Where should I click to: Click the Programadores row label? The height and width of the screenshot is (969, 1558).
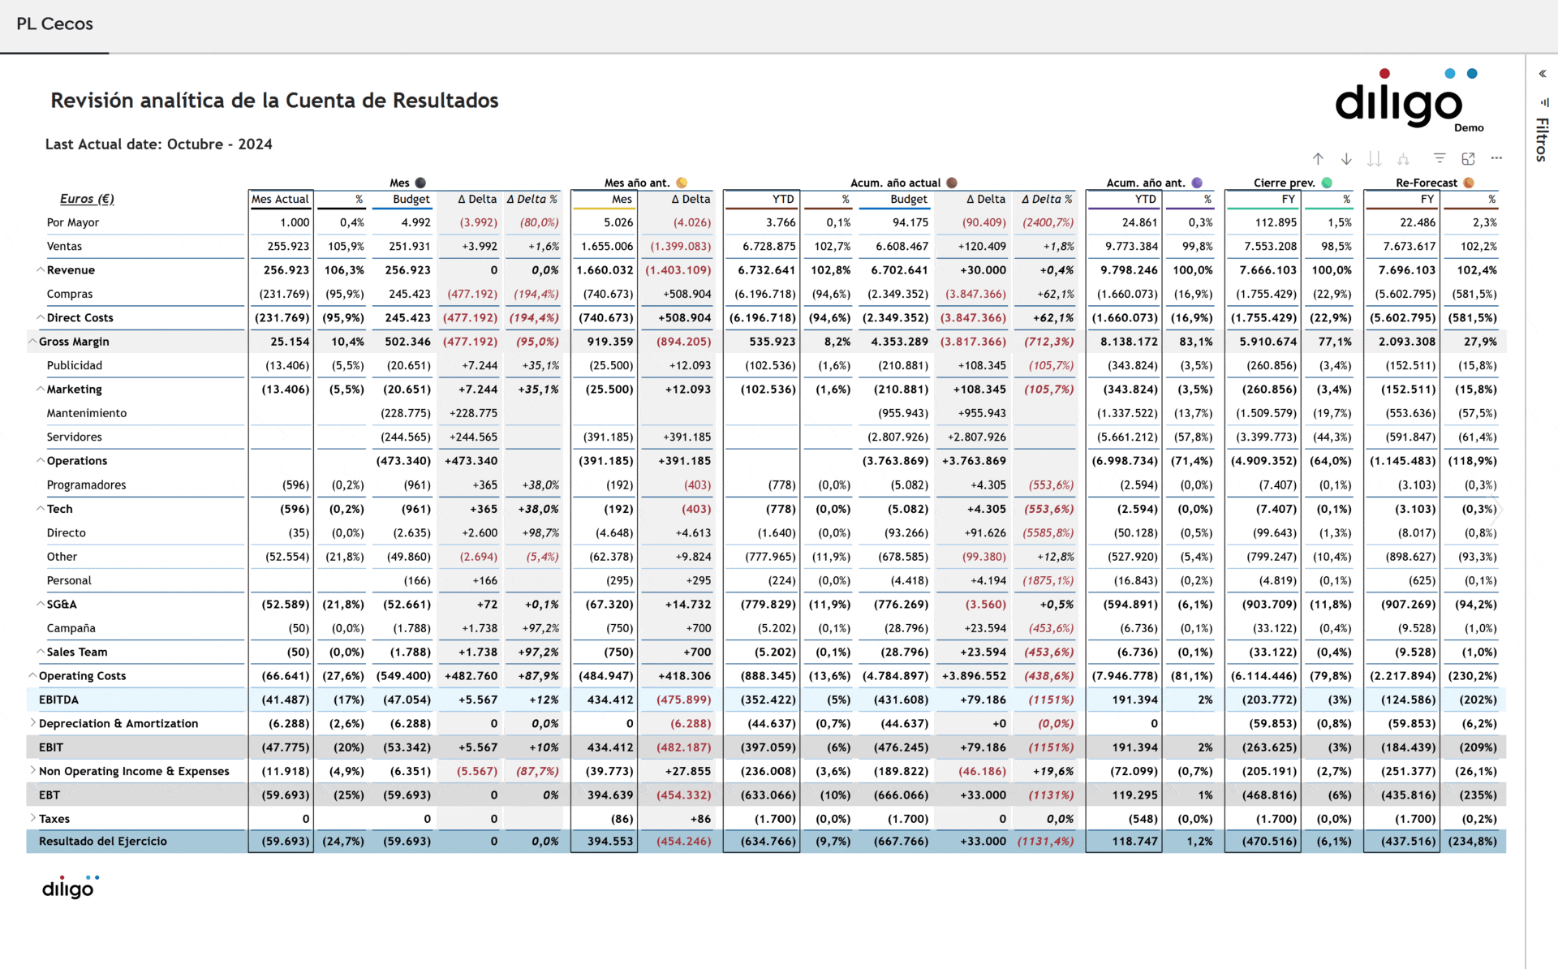pyautogui.click(x=87, y=484)
